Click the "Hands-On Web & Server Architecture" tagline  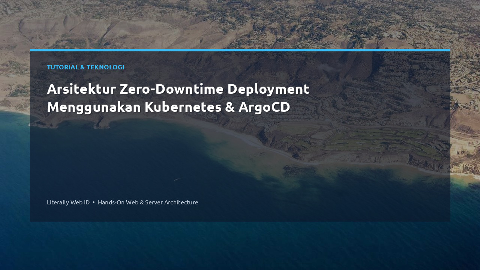point(148,202)
